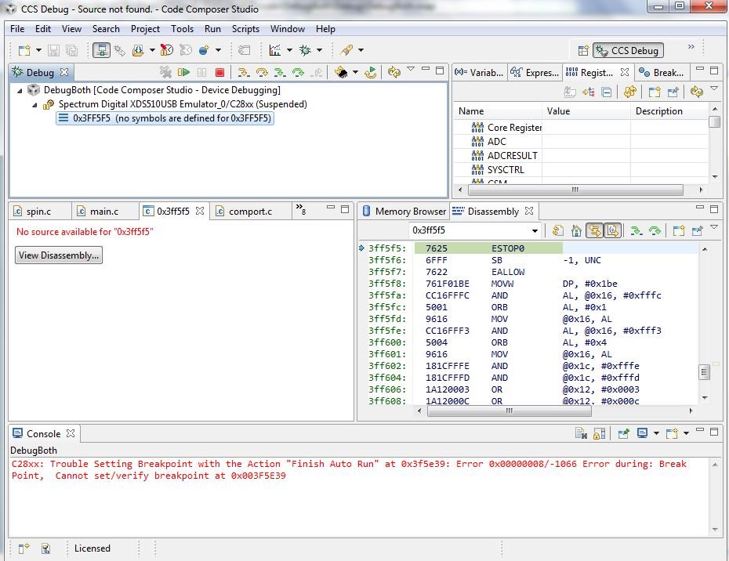Click the CCS Debug perspective button
The image size is (729, 561).
pos(628,50)
